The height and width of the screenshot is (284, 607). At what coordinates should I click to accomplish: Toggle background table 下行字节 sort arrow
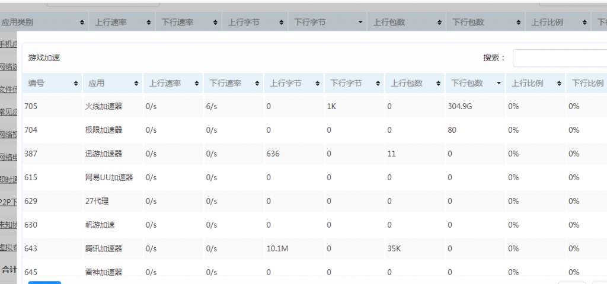point(361,23)
